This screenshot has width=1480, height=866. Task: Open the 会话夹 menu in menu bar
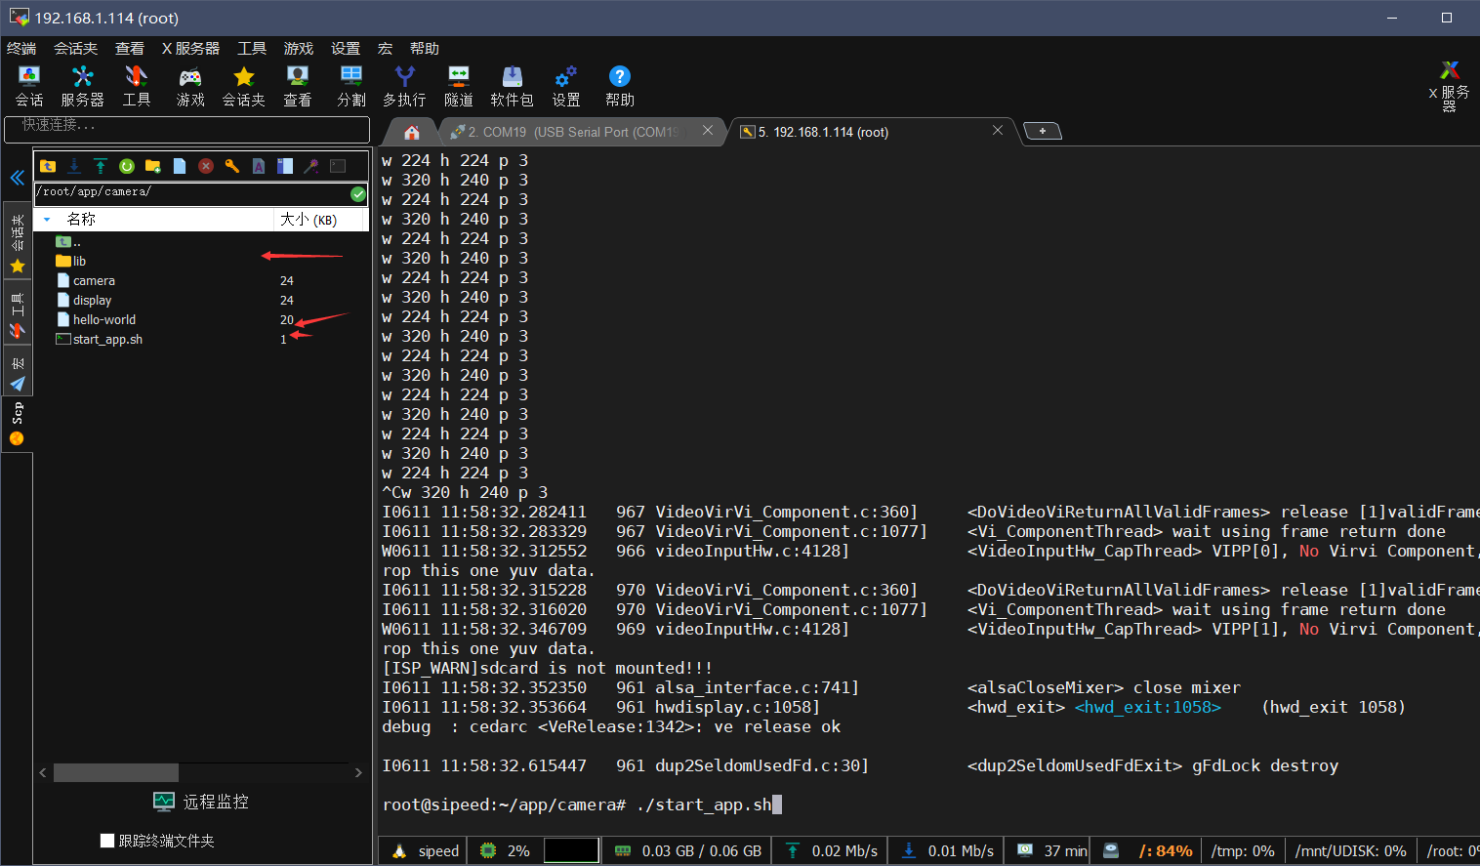coord(75,48)
